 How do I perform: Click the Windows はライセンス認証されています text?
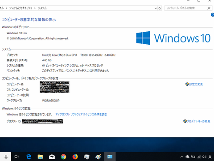coord(29,114)
